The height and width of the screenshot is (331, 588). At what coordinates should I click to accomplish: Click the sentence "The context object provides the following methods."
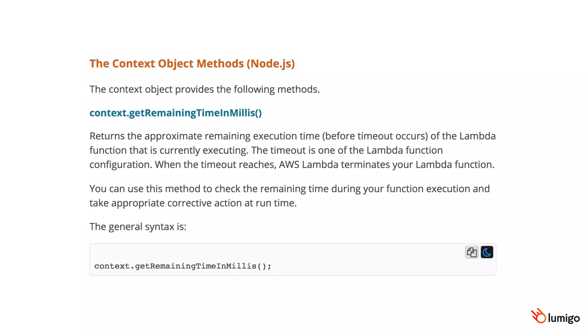tap(204, 89)
